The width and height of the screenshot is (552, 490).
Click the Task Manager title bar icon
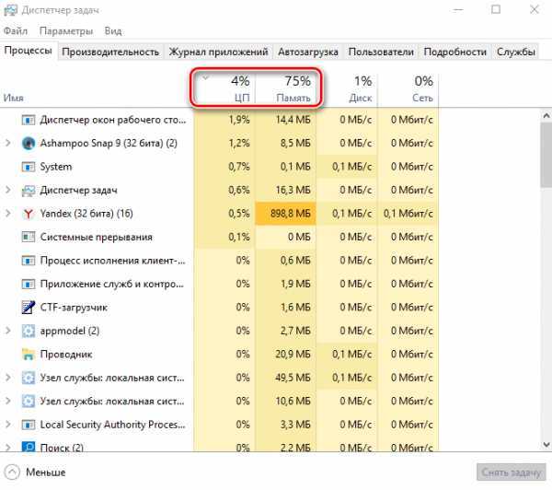10,10
